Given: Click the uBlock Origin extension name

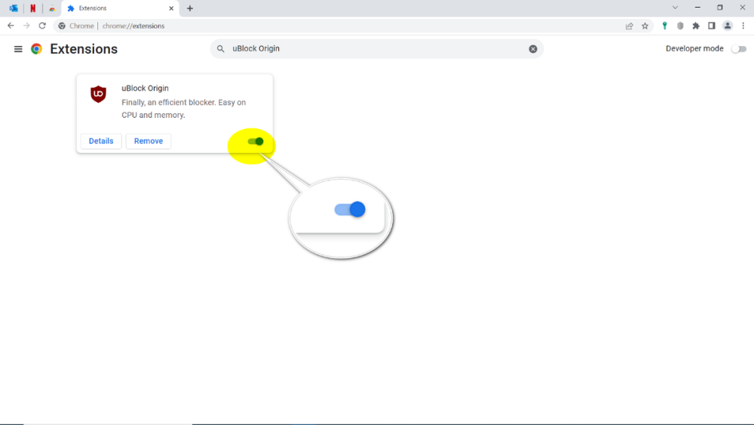Looking at the screenshot, I should [x=145, y=88].
